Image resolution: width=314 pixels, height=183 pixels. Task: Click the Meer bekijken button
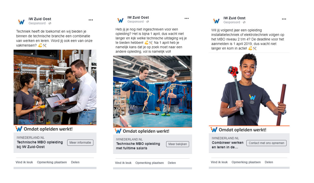point(177,144)
